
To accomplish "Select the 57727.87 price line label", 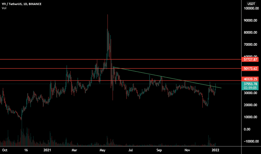I will click(x=250, y=59).
